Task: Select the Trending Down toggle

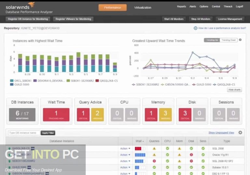Action: (229, 40)
